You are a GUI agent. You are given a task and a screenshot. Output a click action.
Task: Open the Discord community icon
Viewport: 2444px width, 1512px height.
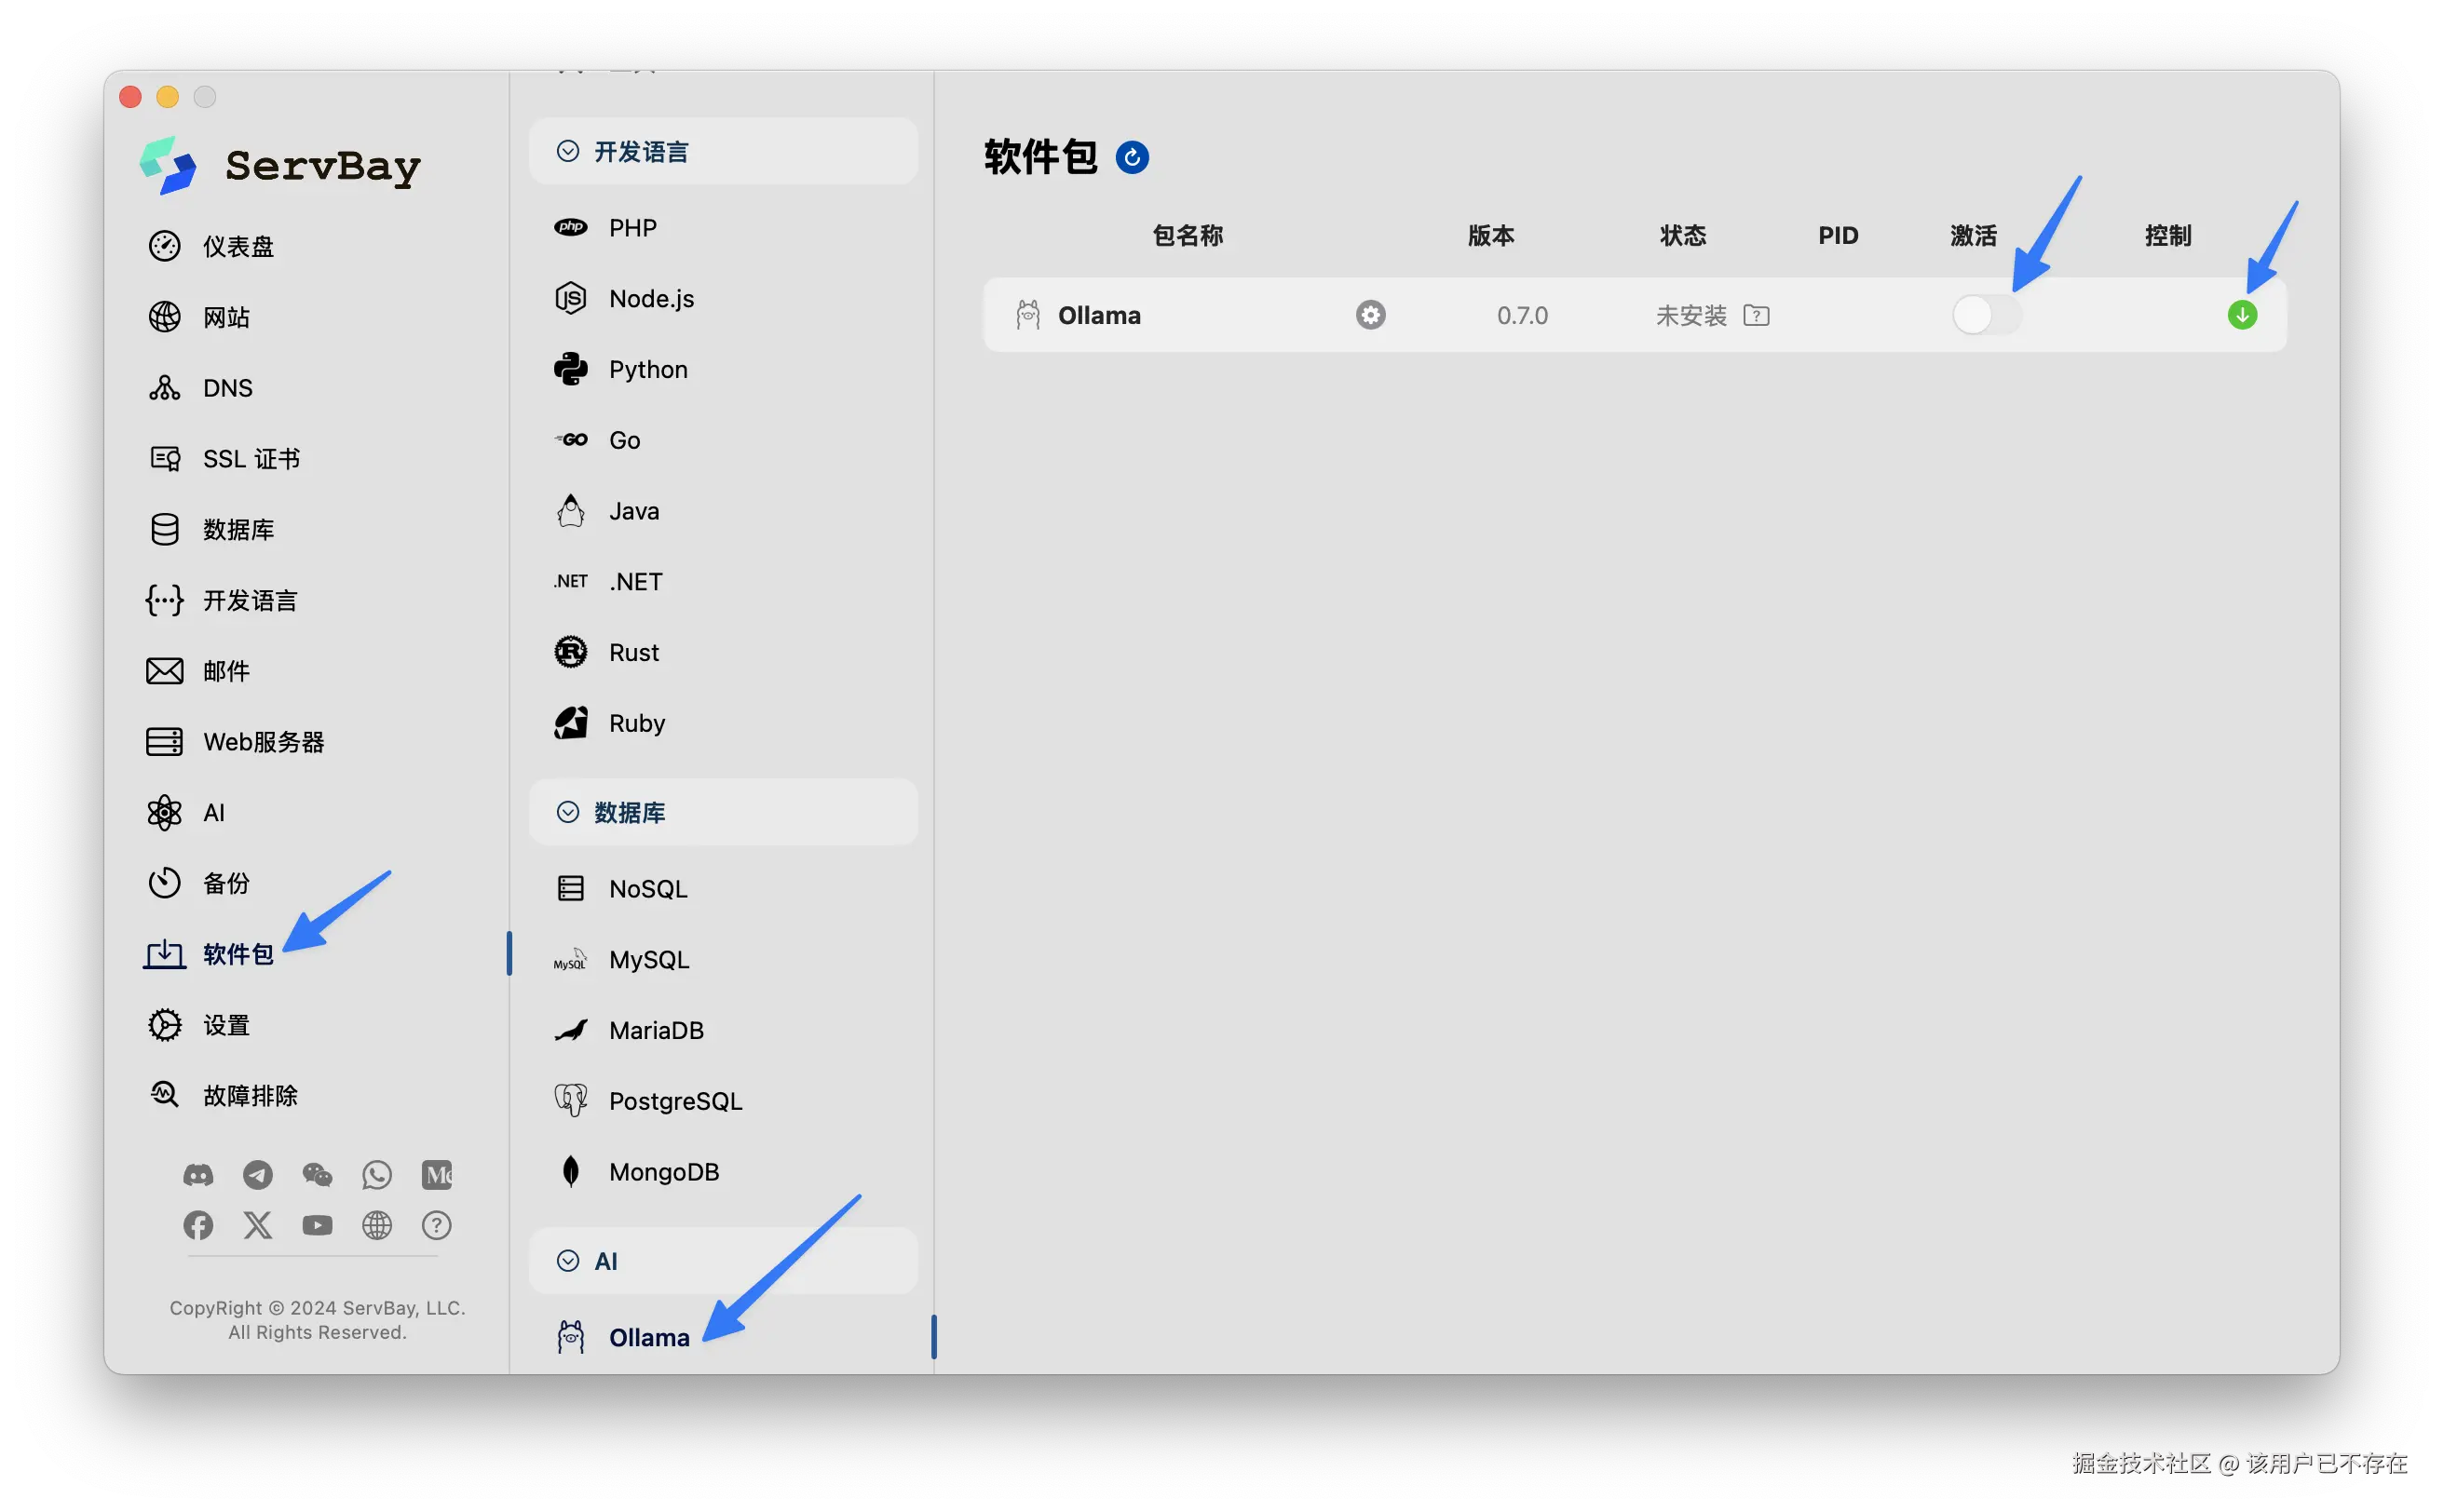click(198, 1174)
